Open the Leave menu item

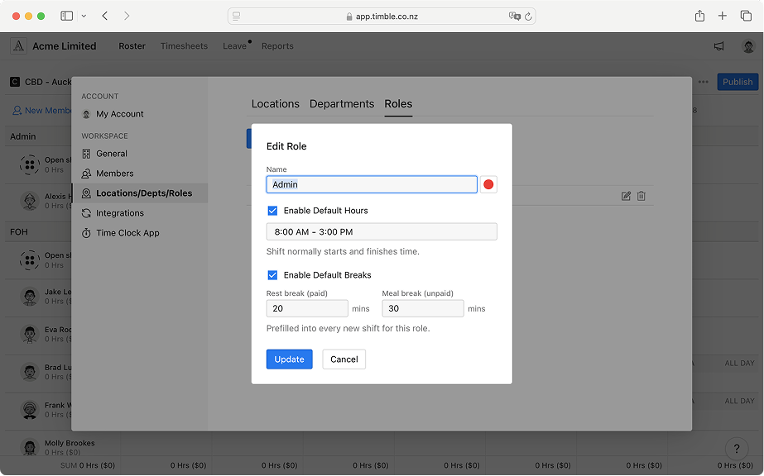(235, 46)
